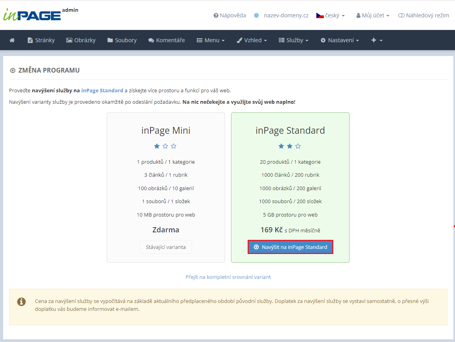
Task: Click the Czech flag icon
Action: [x=320, y=15]
